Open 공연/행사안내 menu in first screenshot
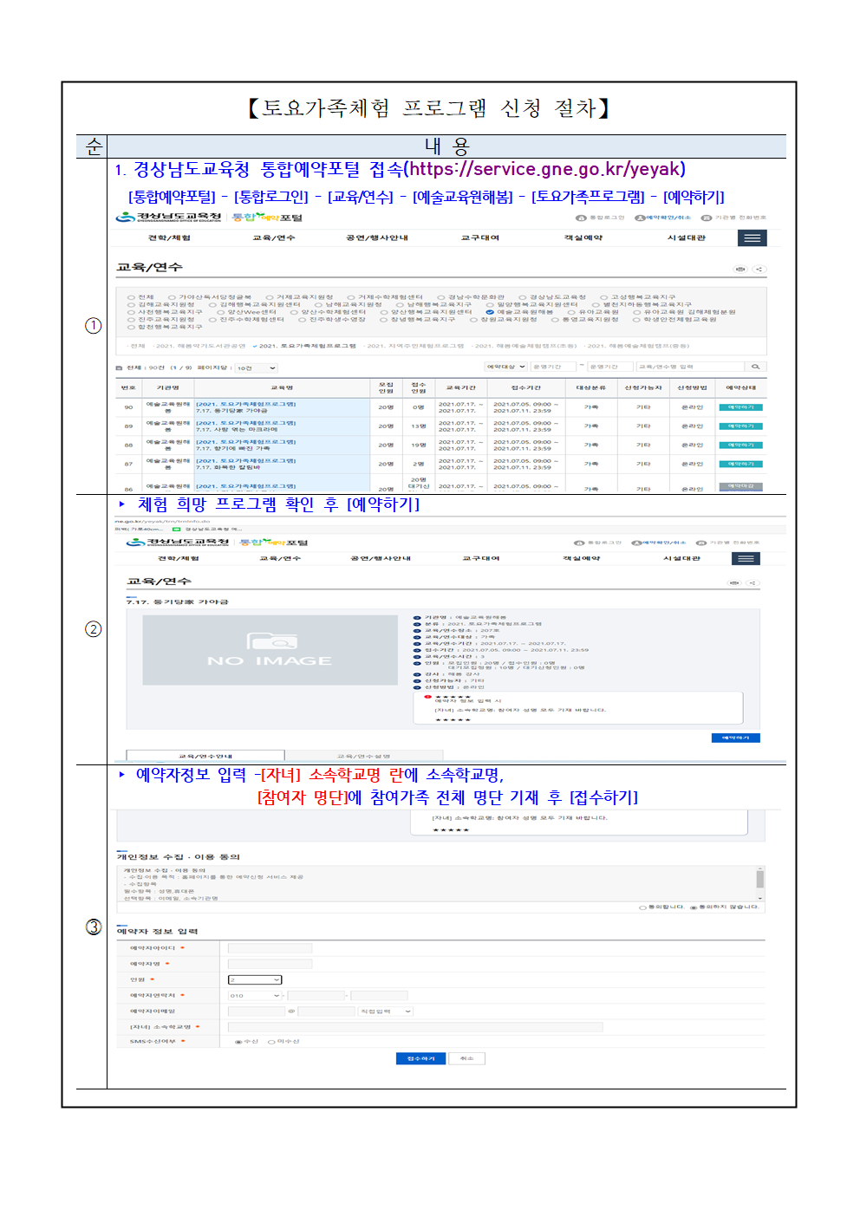The width and height of the screenshot is (860, 1216). click(377, 237)
